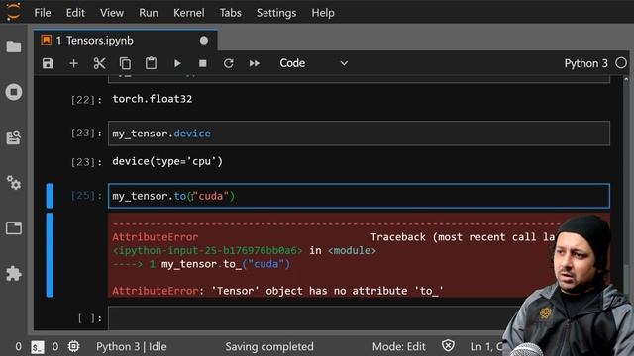
Task: Close the 1_Tensors.ipynb tab via unsaved dot
Action: pyautogui.click(x=204, y=41)
